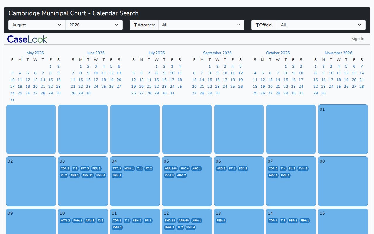Open the FPT:3 badge on day 03

85,168
